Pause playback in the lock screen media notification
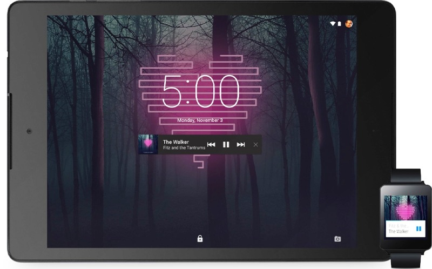Image resolution: width=432 pixels, height=269 pixels. point(226,144)
